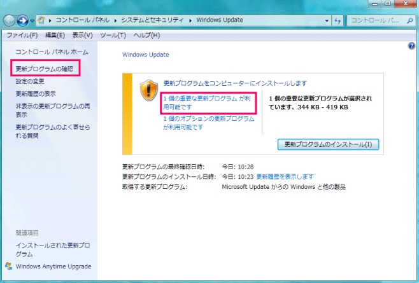Open the 編集(E) menu
Viewport: 419px width, 283px height.
(x=55, y=35)
